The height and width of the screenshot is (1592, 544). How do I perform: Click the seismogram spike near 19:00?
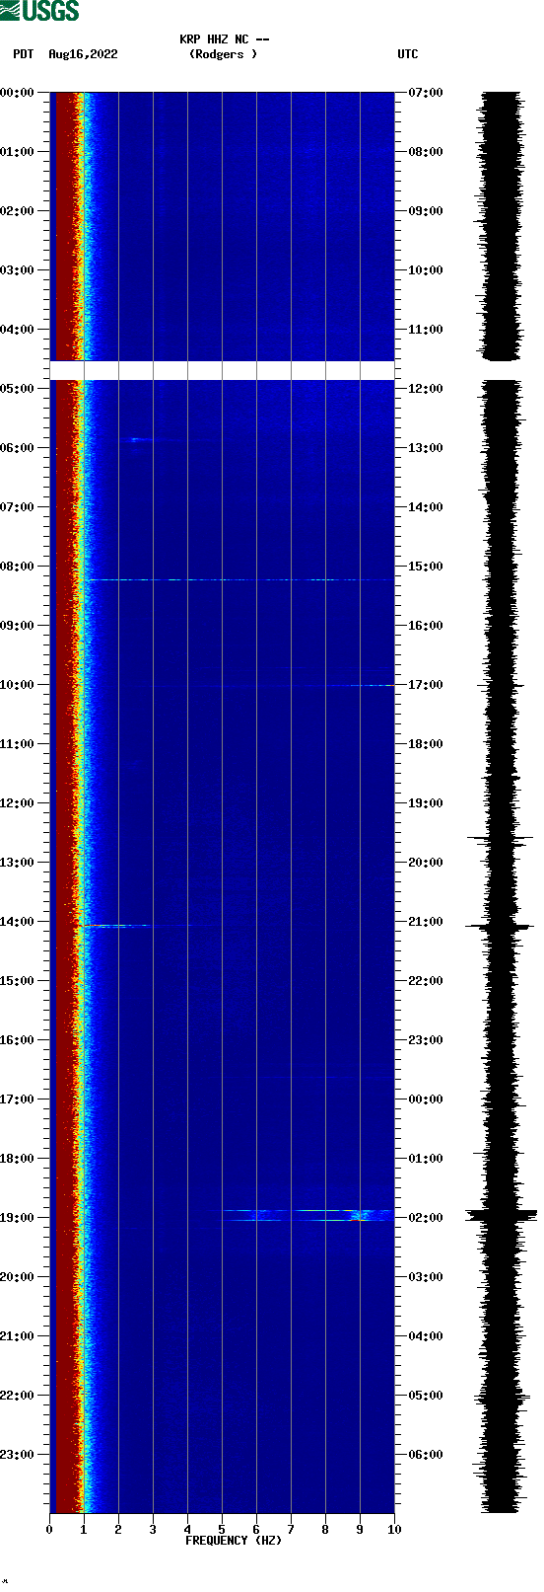(502, 1215)
